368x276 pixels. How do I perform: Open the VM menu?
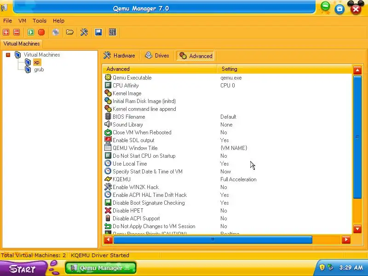tap(22, 21)
